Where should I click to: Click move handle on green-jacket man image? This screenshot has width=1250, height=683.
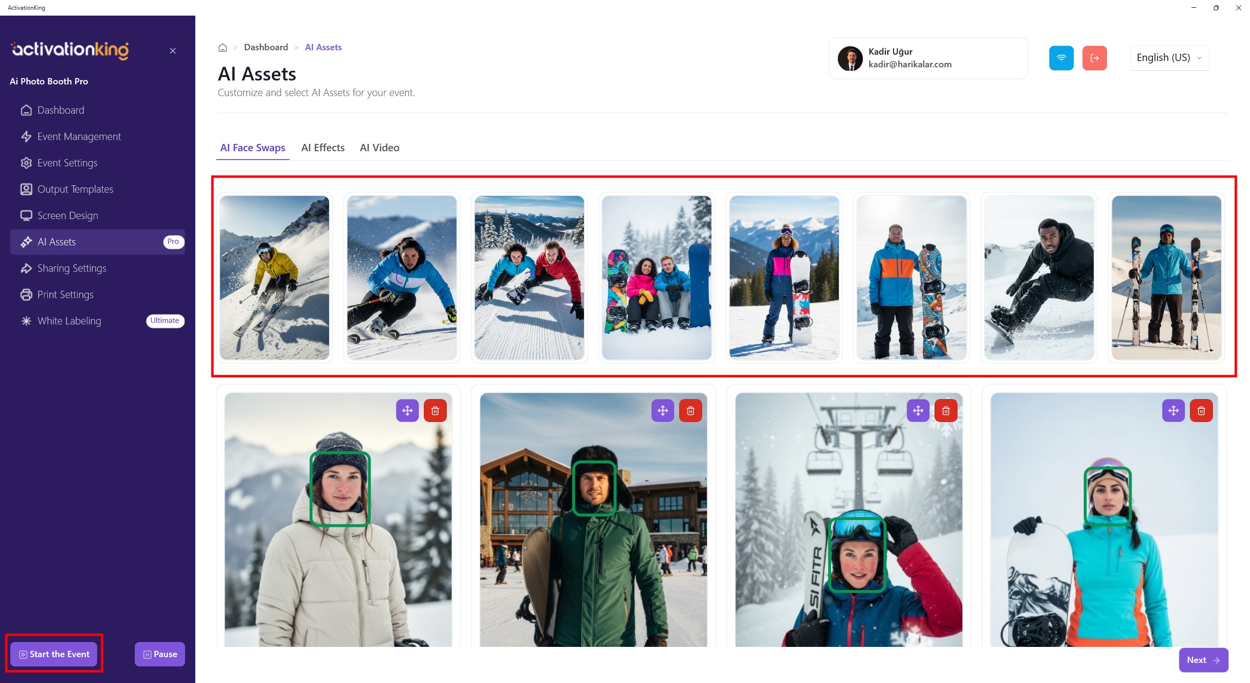(663, 411)
